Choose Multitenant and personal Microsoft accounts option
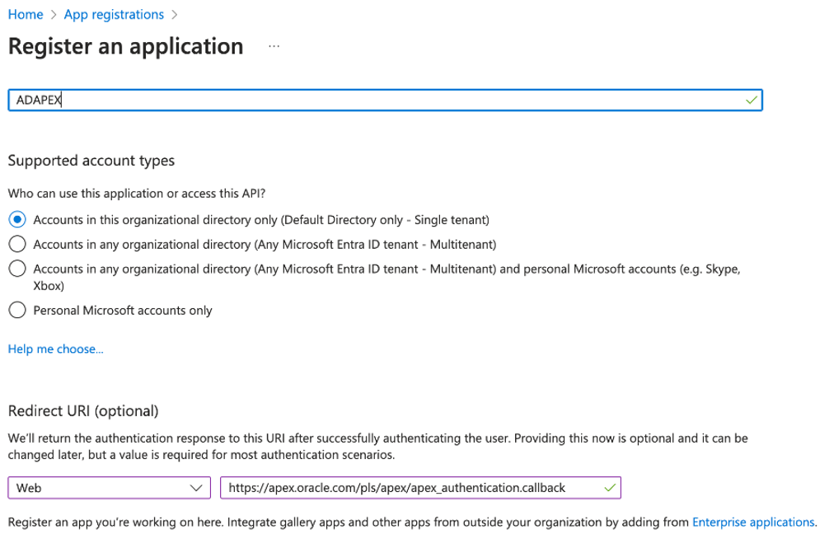The width and height of the screenshot is (829, 539). point(16,269)
